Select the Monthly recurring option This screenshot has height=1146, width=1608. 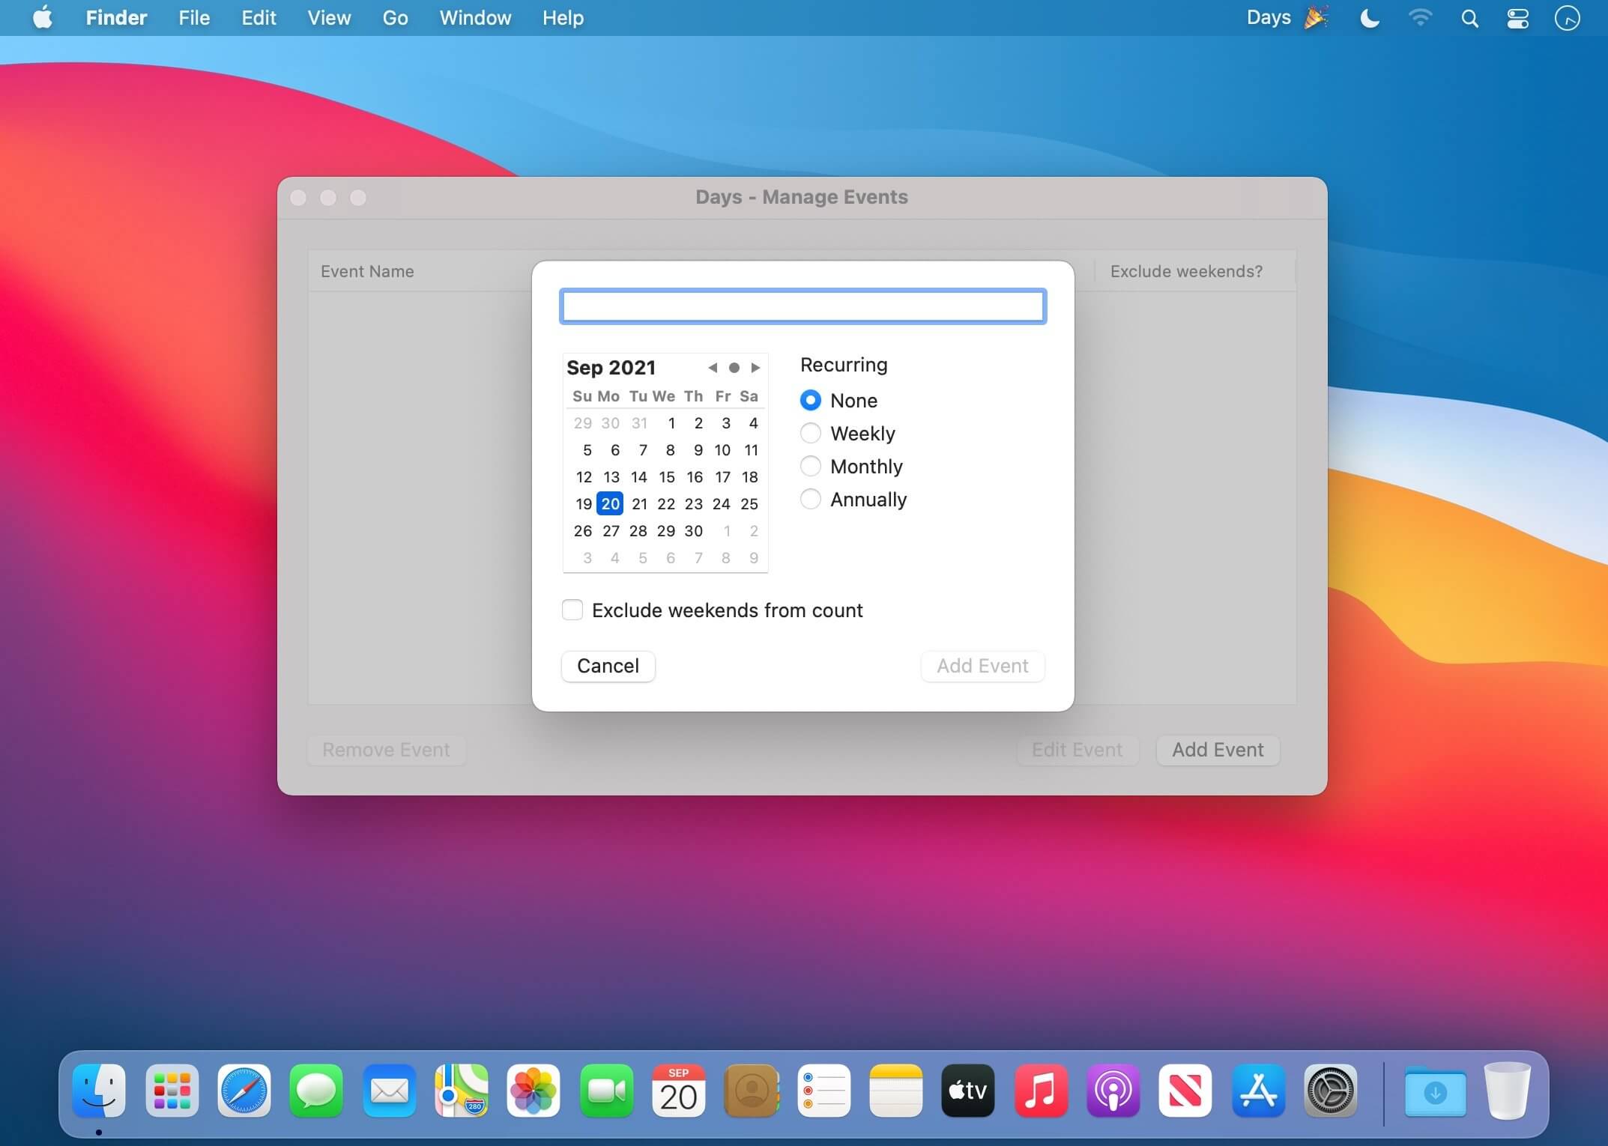[811, 467]
